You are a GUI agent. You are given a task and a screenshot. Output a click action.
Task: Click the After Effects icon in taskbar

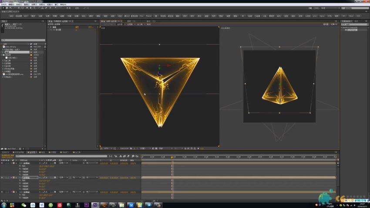95,205
